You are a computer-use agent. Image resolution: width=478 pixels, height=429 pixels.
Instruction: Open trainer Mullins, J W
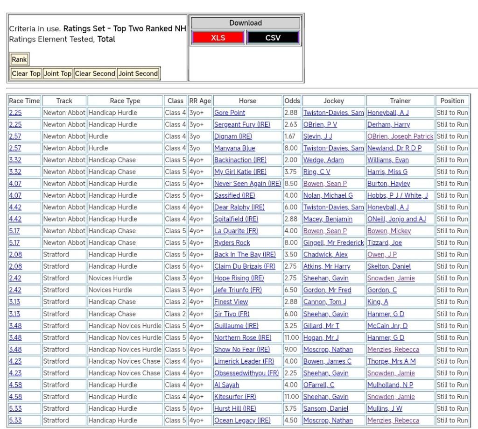[385, 408]
